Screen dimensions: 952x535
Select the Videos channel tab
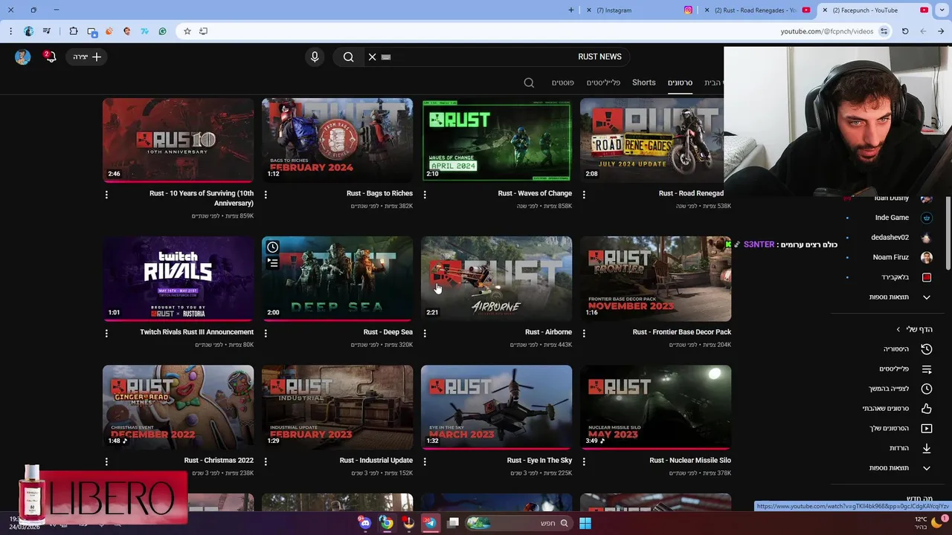tap(680, 82)
